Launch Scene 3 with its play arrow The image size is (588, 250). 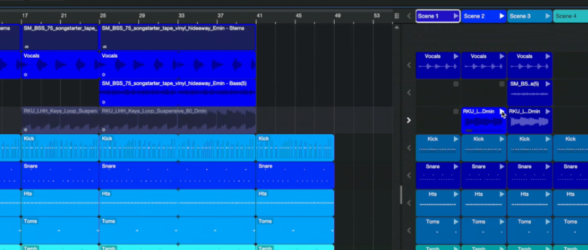(x=547, y=16)
